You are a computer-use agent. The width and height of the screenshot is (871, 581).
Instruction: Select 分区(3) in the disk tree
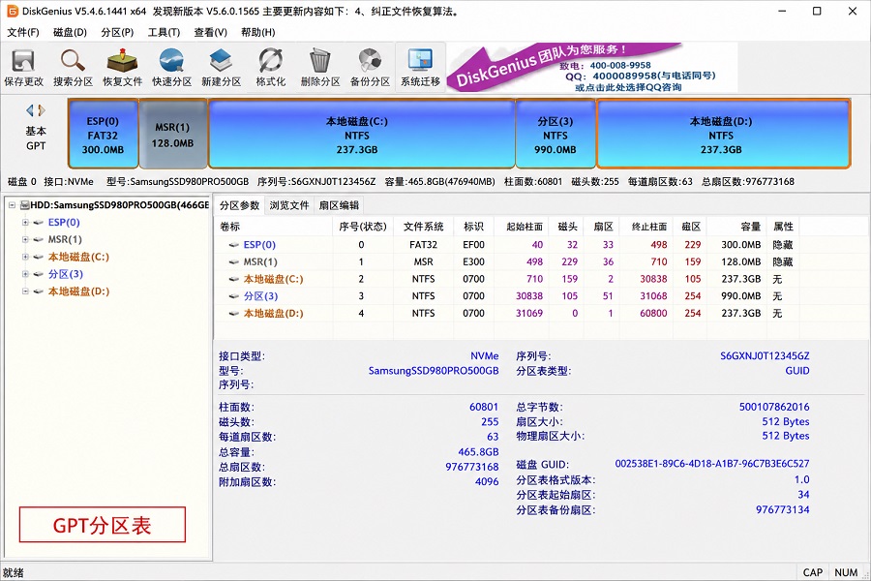pyautogui.click(x=66, y=274)
